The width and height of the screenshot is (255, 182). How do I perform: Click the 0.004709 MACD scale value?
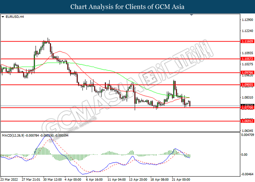tap(247, 135)
